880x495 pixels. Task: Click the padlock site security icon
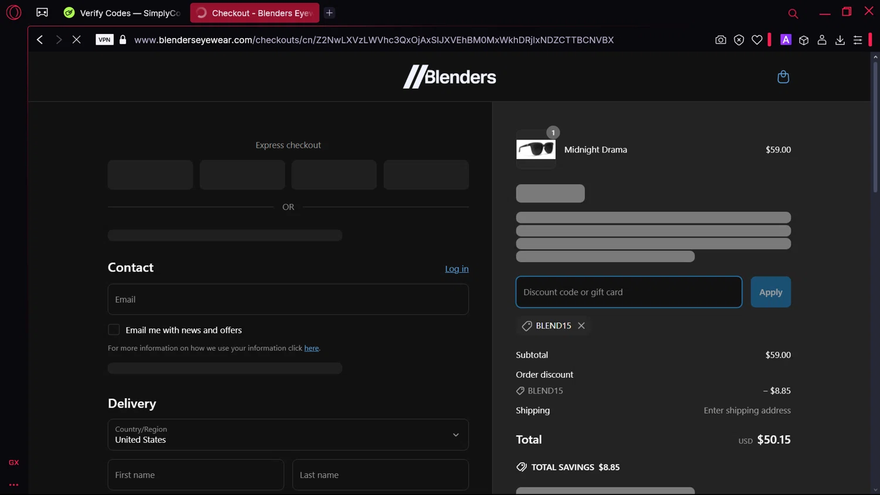click(x=123, y=40)
